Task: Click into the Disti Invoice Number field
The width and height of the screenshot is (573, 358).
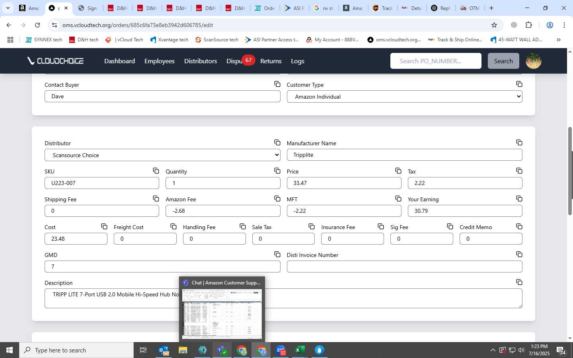Action: [x=404, y=267]
